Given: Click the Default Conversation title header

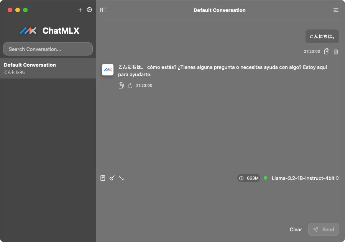Looking at the screenshot, I should tap(219, 10).
